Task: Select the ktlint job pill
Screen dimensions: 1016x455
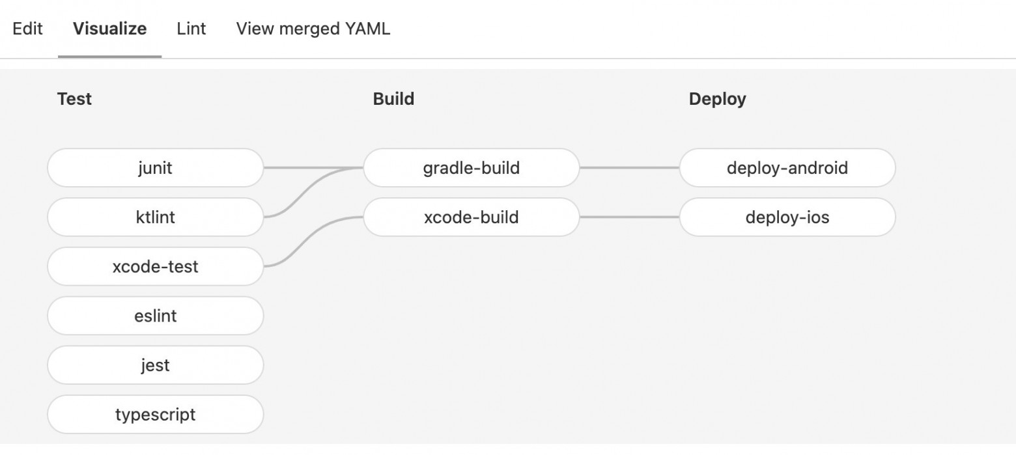Action: click(155, 217)
